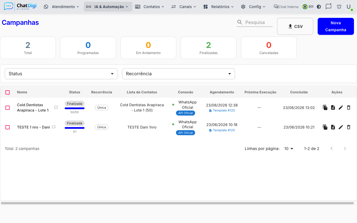357x223 pixels.
Task: Click the ChatDigi logo
Action: (x=20, y=6)
